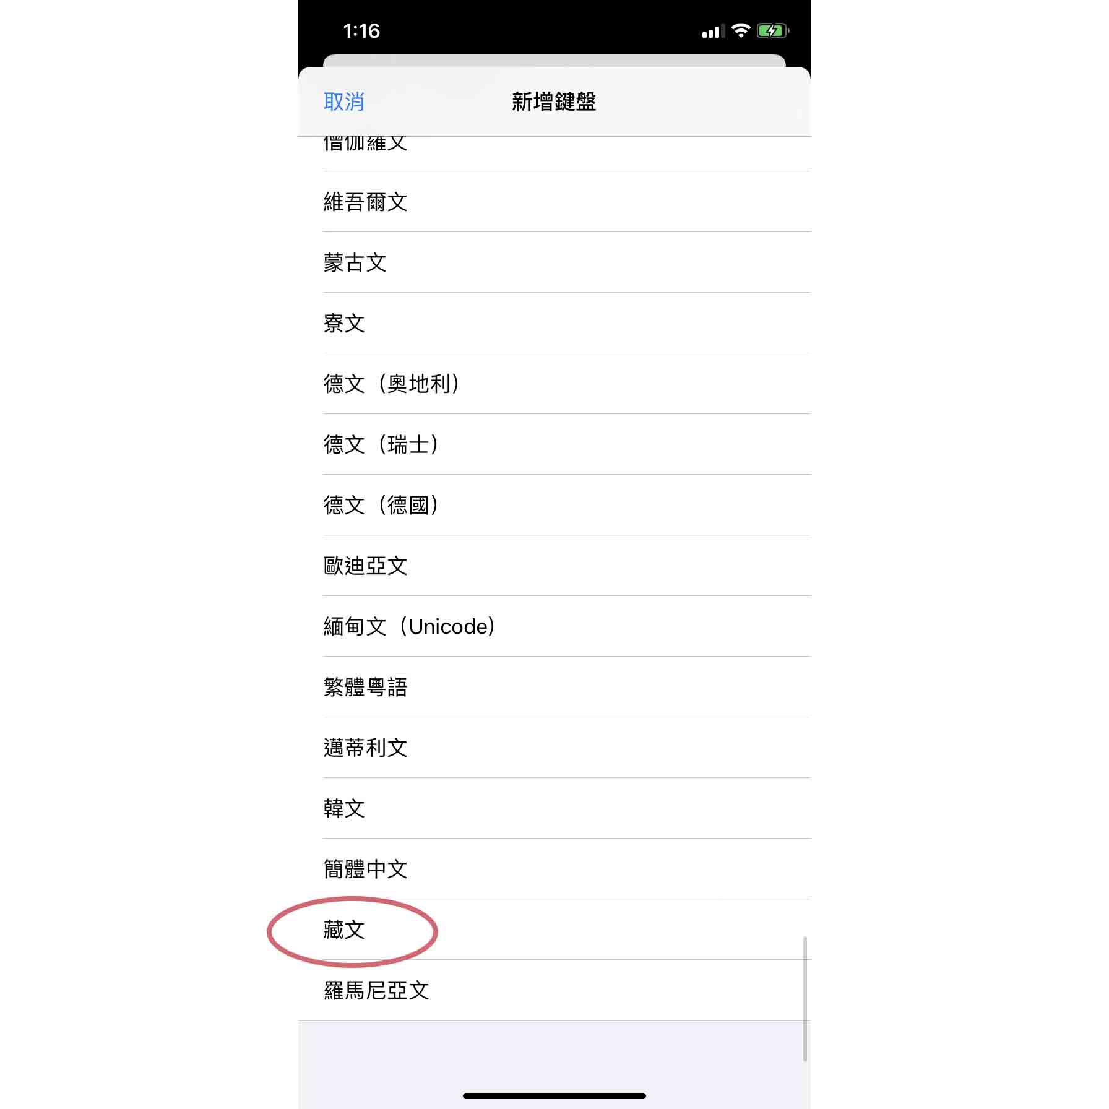This screenshot has width=1109, height=1109.
Task: Add 德文（瑞士）keyboard
Action: coord(554,444)
